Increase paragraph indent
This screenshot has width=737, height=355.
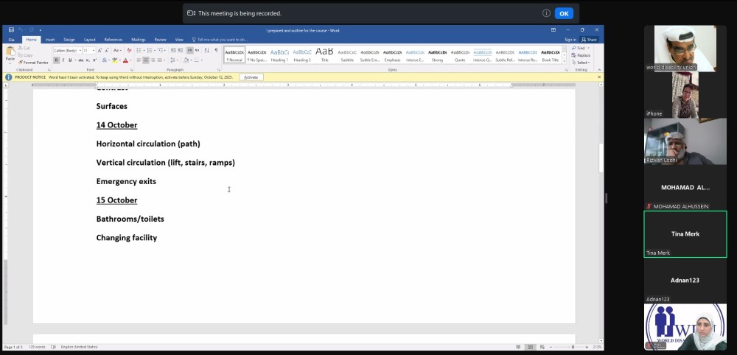tap(180, 50)
